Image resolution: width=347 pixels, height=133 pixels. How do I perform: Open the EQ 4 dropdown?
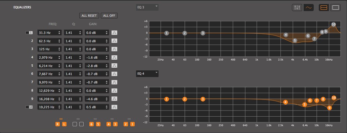147,74
